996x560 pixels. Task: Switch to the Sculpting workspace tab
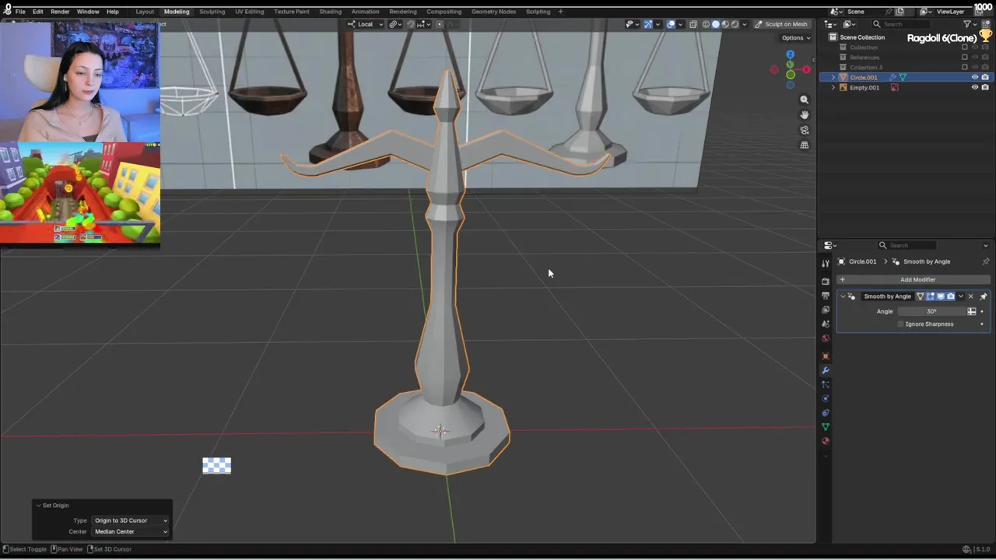click(x=212, y=12)
